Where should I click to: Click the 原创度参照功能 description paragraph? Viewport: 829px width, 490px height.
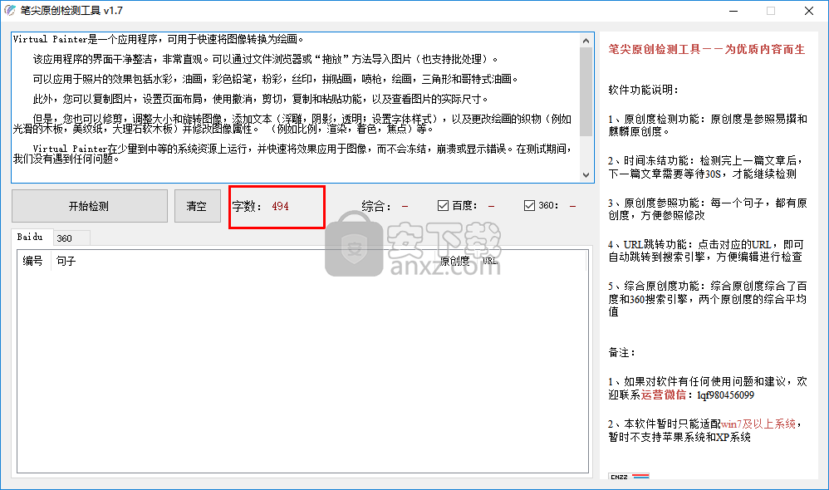[708, 209]
